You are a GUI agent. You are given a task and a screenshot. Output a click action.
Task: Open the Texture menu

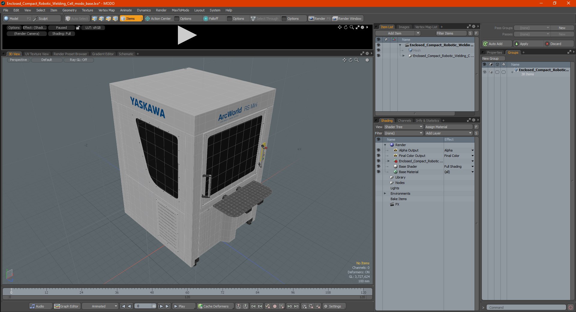tap(87, 10)
